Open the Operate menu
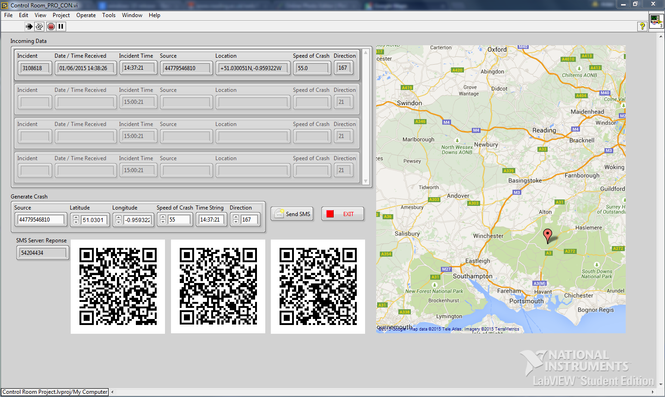The height and width of the screenshot is (397, 665). pyautogui.click(x=86, y=15)
